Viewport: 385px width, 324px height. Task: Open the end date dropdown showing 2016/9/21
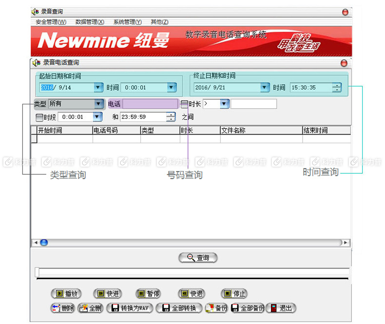[x=265, y=87]
